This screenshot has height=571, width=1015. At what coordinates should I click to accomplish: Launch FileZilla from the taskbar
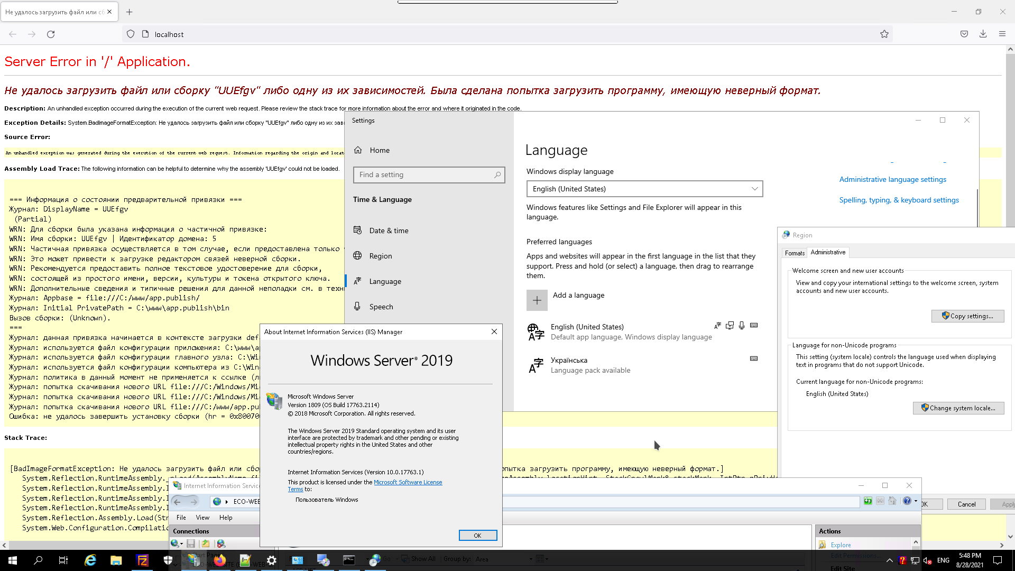(x=143, y=560)
